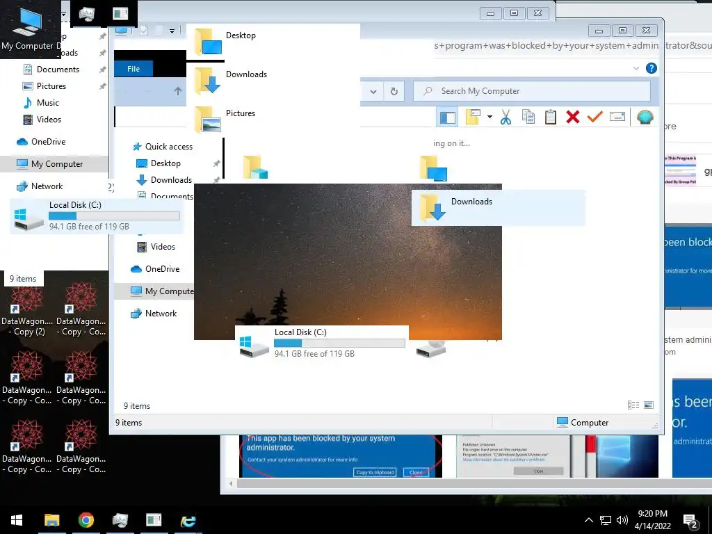Switch to large icons view icon

[649, 405]
